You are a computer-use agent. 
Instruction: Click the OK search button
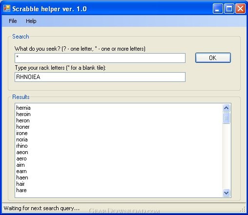[x=213, y=58]
